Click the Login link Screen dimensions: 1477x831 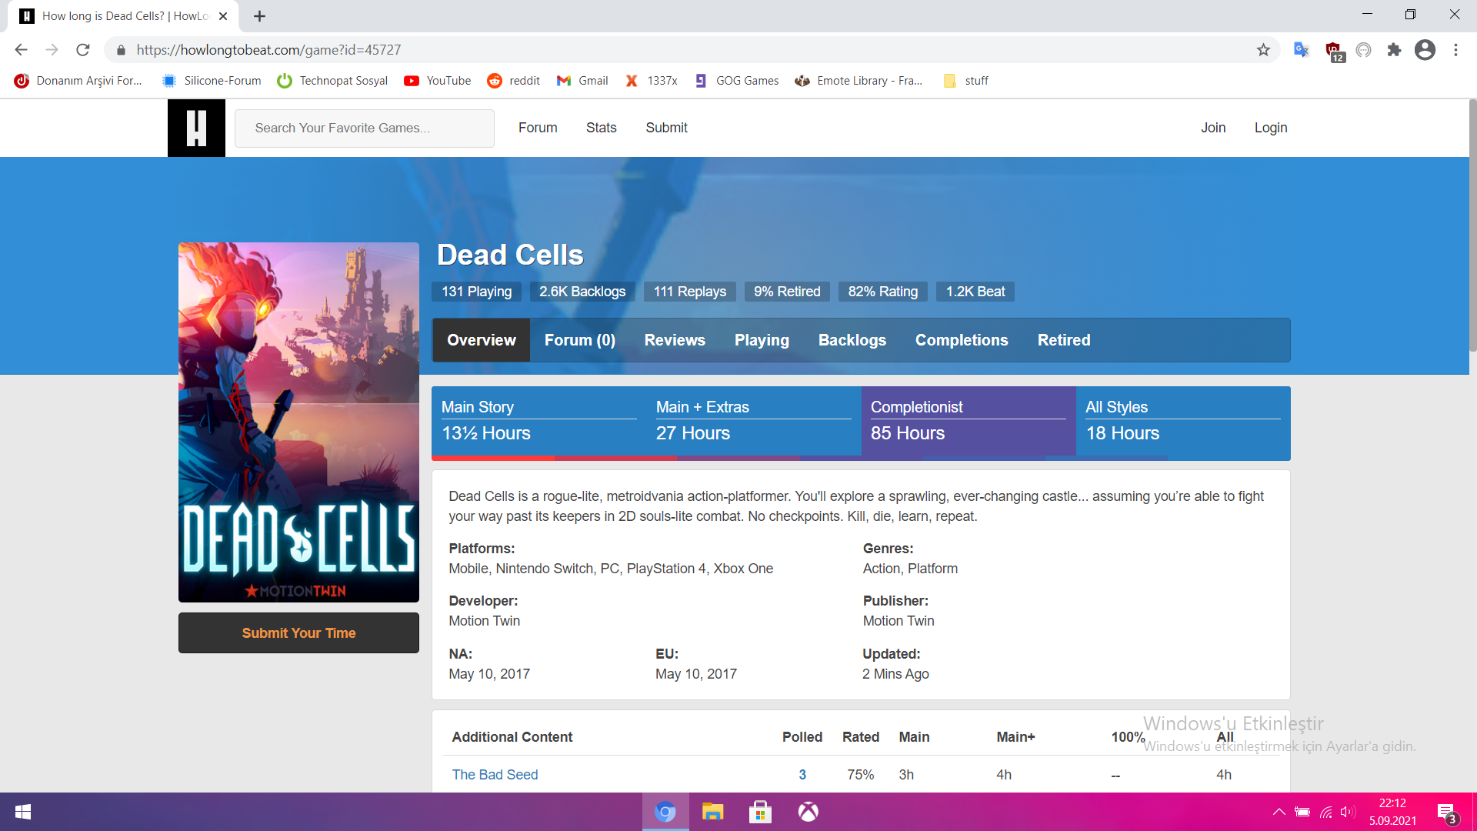click(x=1271, y=128)
